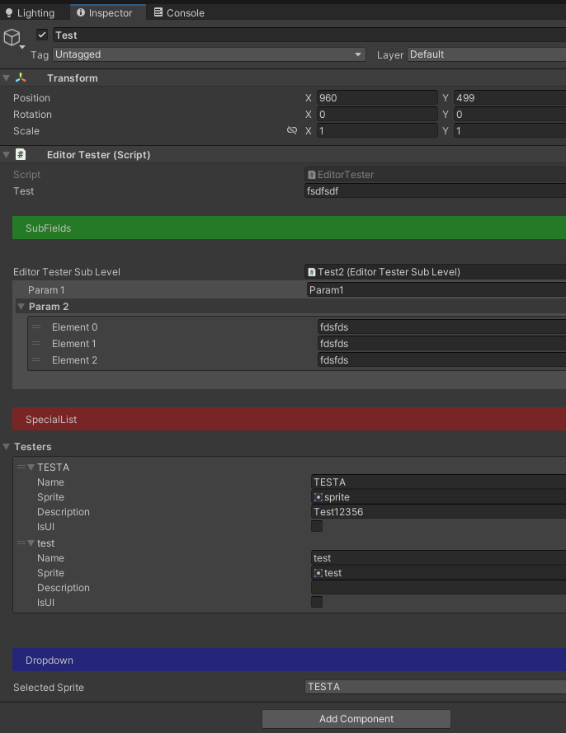Viewport: 566px width, 733px height.
Task: Click the Transform component icon
Action: [x=21, y=78]
